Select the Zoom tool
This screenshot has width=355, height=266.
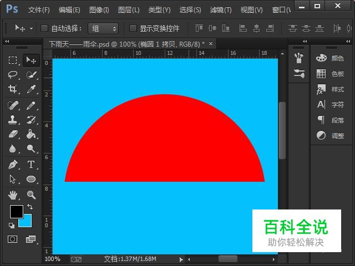point(31,195)
